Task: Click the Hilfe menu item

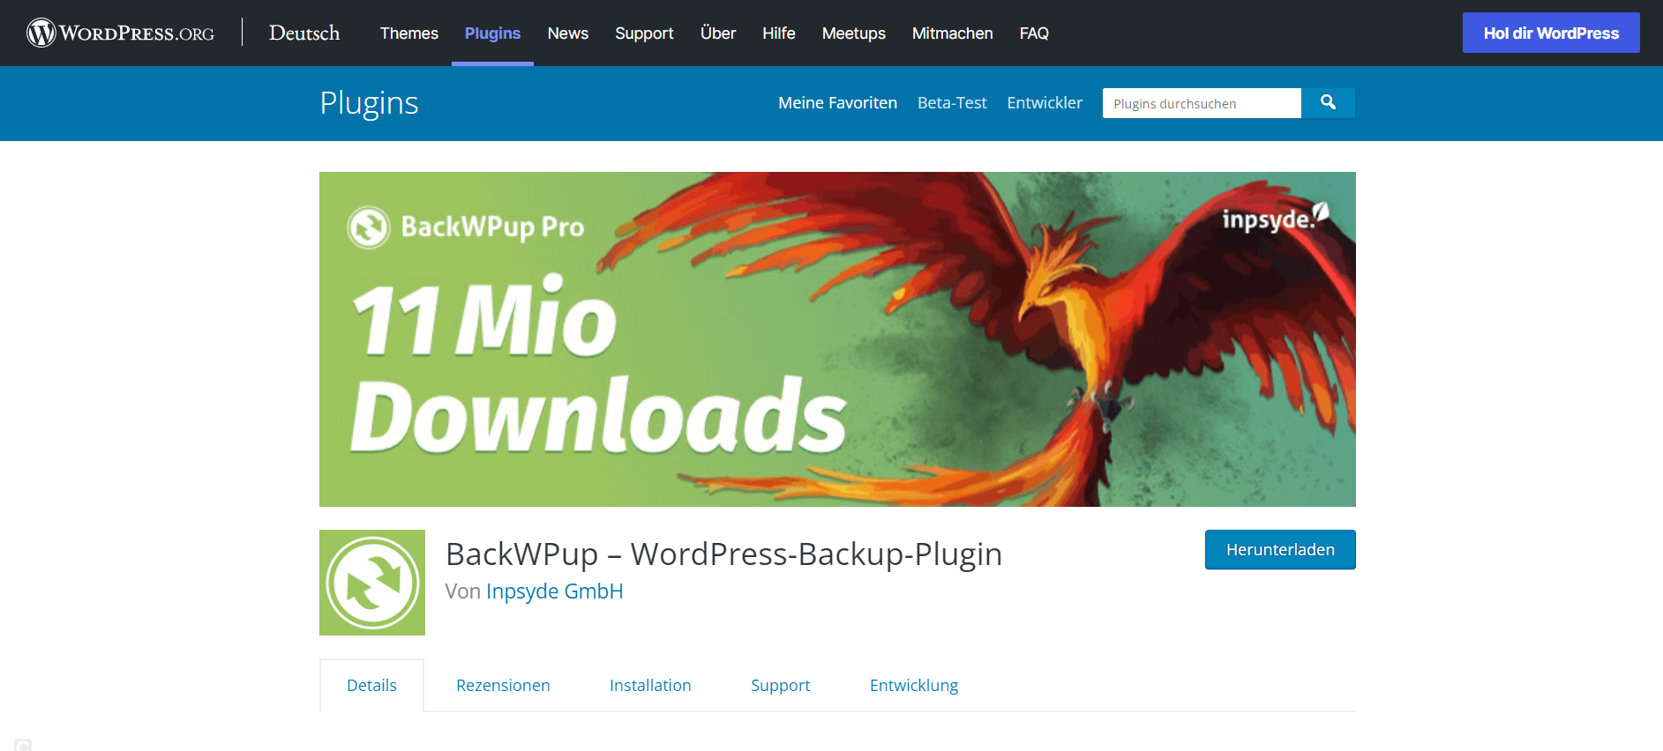Action: pos(779,33)
